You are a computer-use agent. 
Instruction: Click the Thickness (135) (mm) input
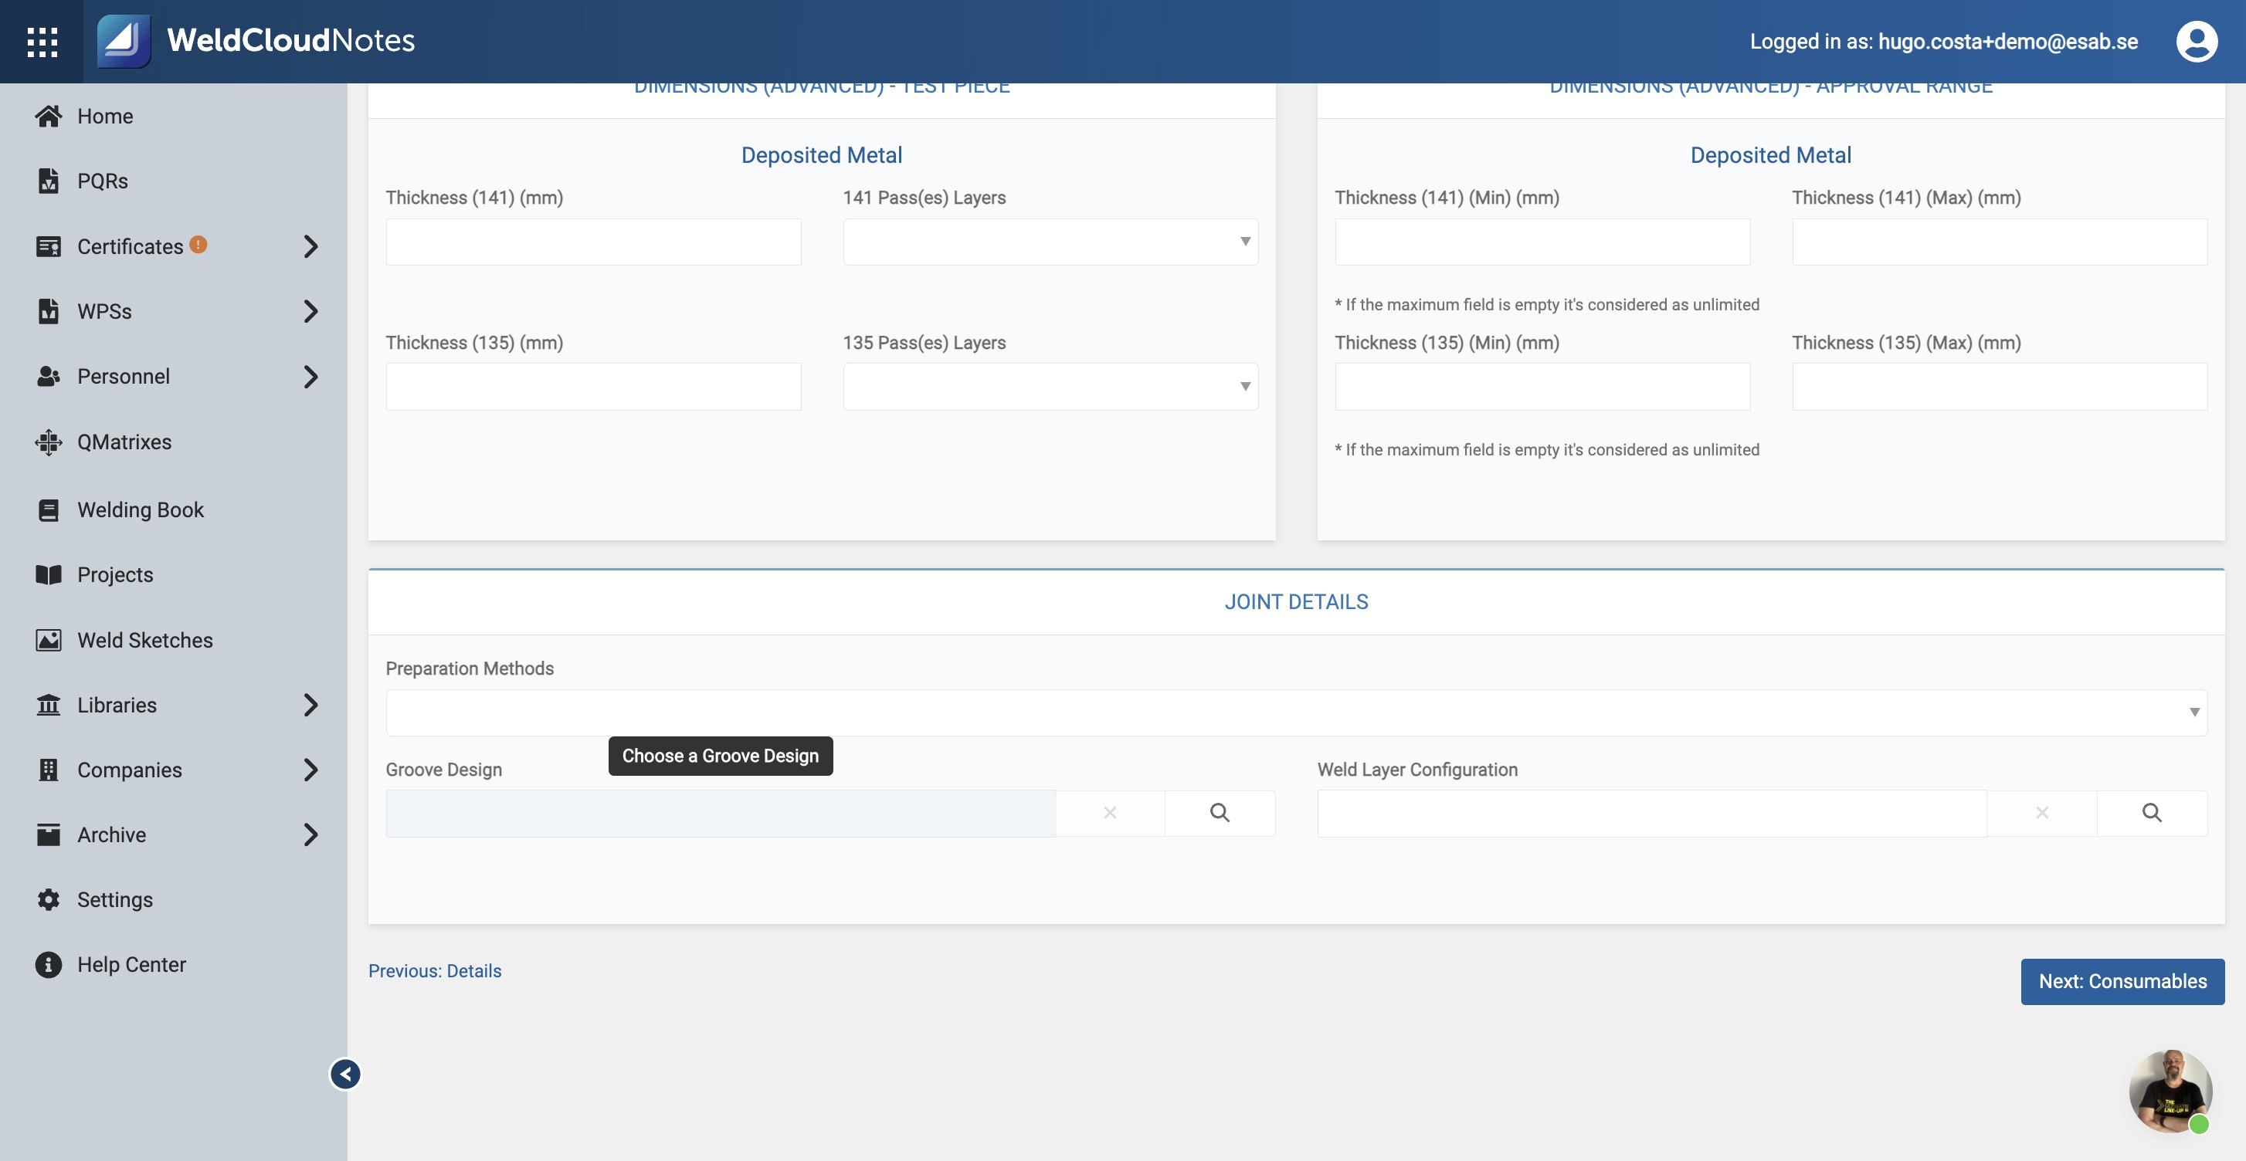point(593,386)
